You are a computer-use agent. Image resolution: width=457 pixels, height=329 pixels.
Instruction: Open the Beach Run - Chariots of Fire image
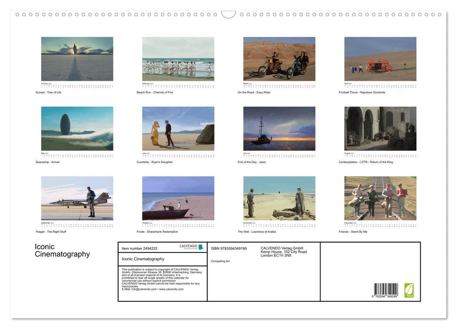tap(178, 59)
